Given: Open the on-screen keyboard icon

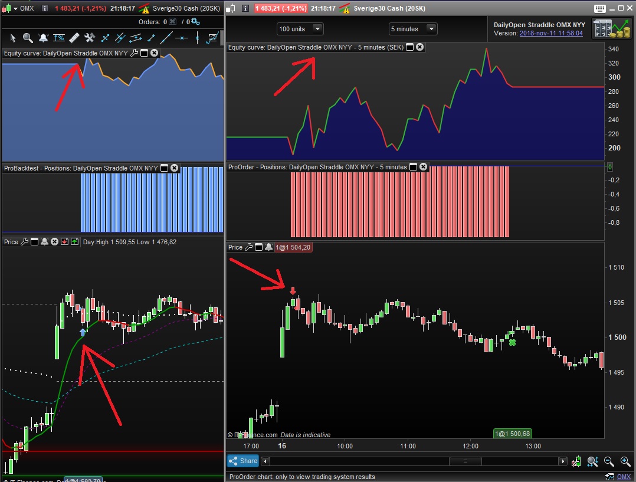Looking at the screenshot, I should (x=600, y=8).
